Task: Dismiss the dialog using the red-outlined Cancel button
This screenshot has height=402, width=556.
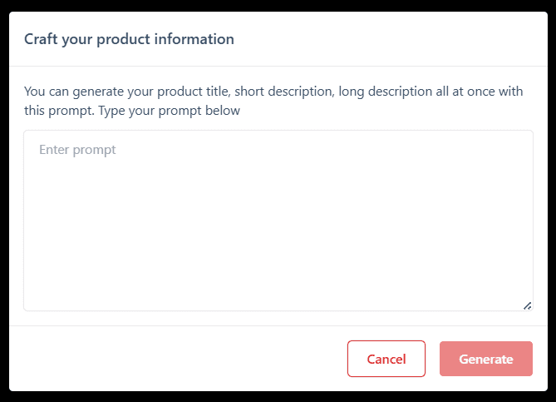Action: (x=386, y=359)
